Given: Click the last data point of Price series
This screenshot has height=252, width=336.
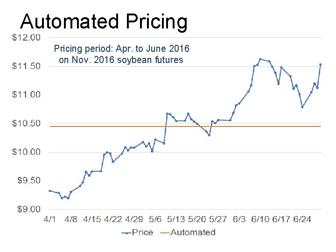Looking at the screenshot, I should (x=321, y=64).
